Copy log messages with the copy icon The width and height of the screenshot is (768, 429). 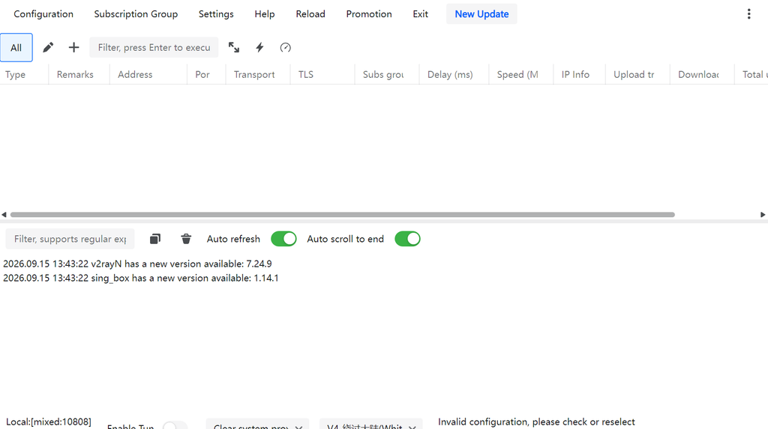click(155, 239)
